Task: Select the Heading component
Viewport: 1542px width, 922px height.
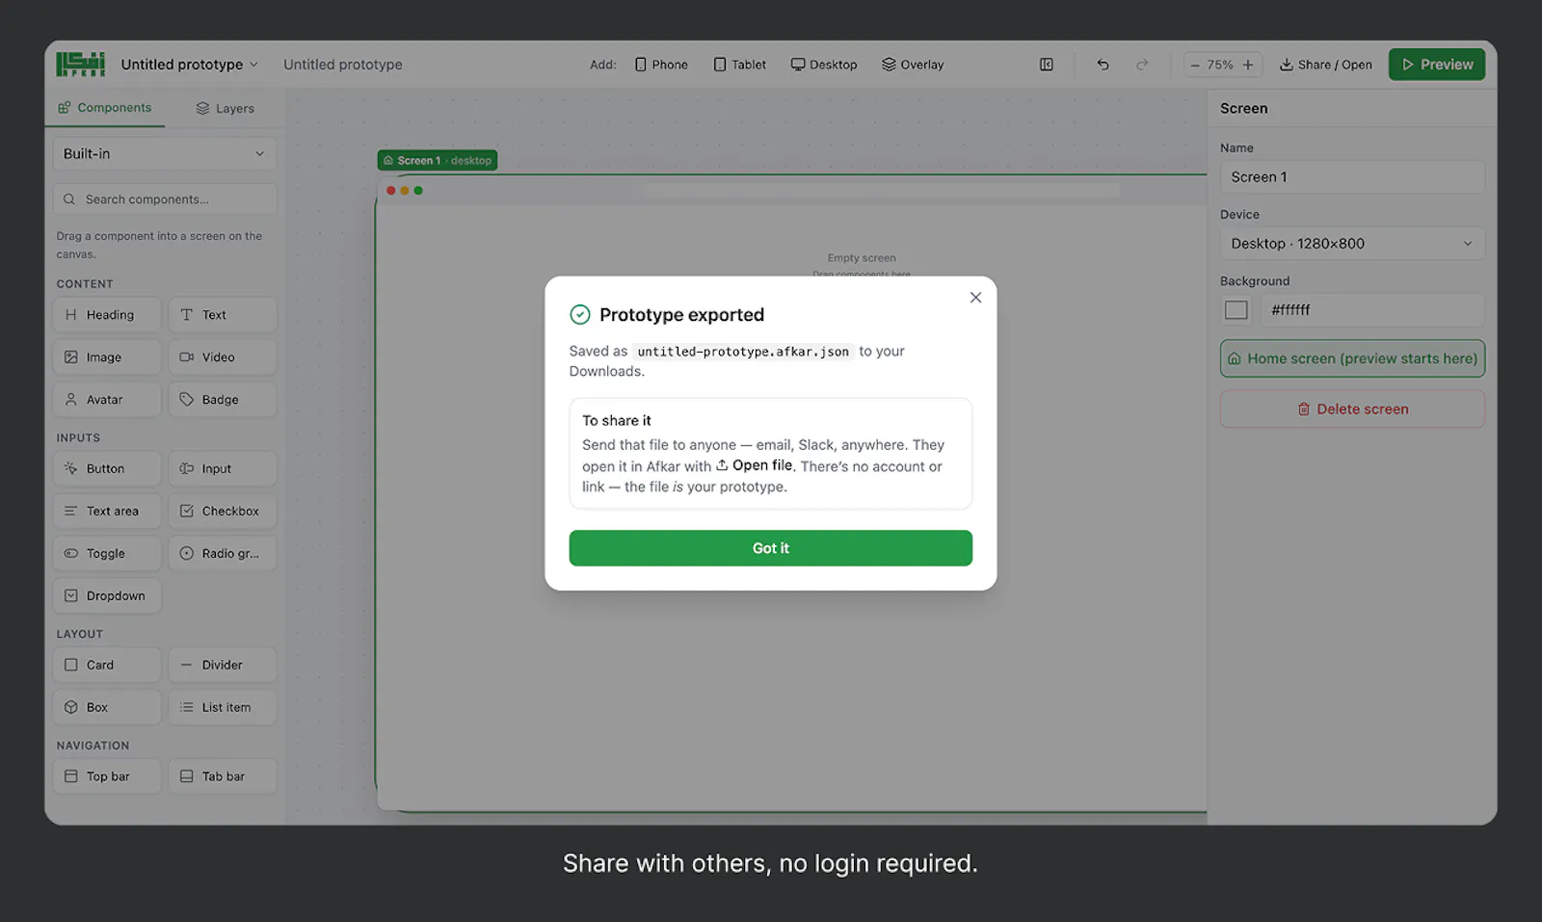Action: pos(107,315)
